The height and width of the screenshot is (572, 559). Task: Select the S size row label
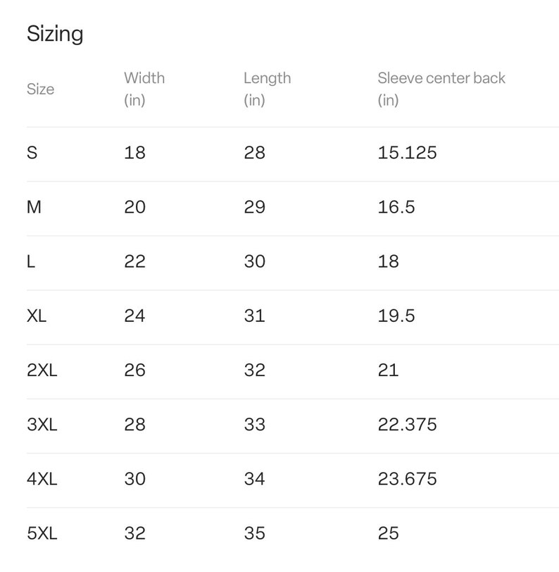32,152
